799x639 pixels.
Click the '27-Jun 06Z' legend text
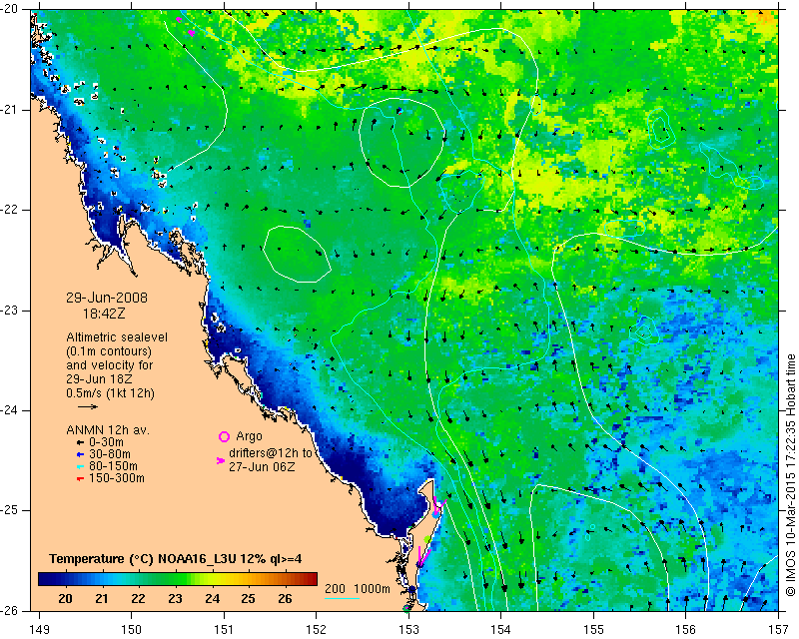click(x=262, y=466)
